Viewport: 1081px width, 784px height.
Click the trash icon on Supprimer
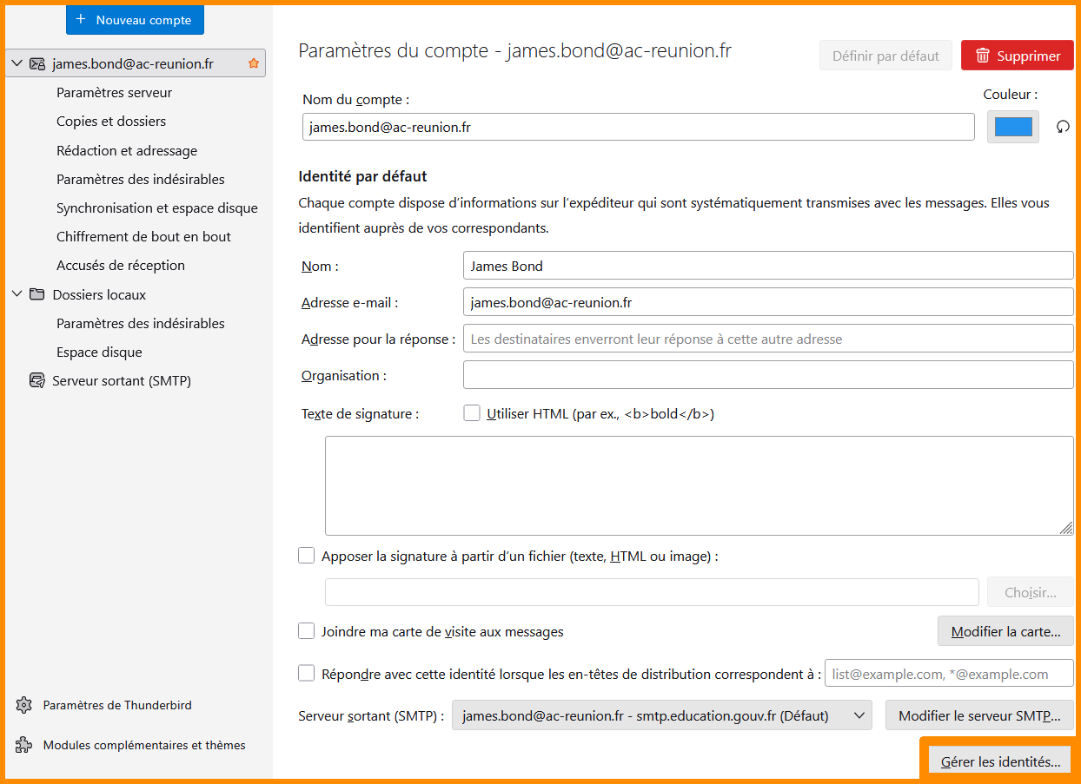(983, 56)
